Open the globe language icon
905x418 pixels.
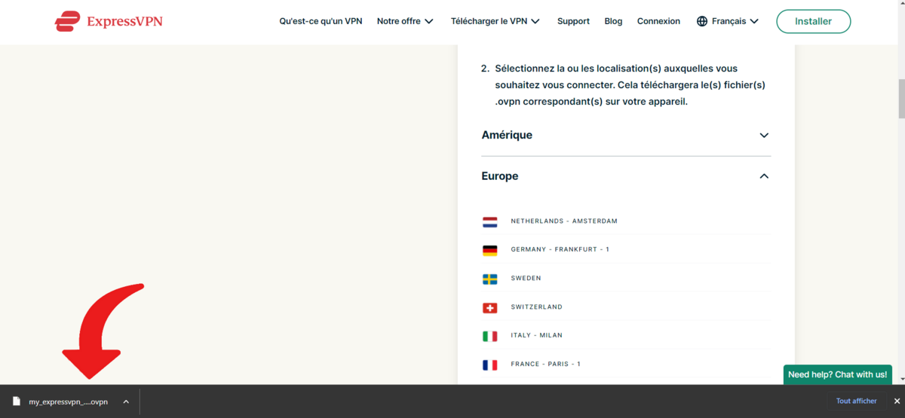point(702,21)
